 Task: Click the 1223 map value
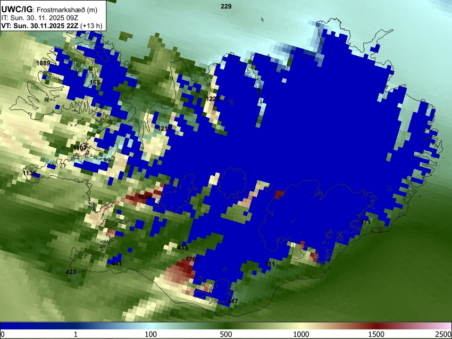(213, 99)
